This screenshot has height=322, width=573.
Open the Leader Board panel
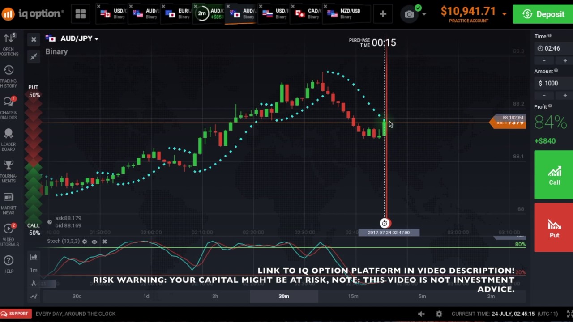point(9,140)
